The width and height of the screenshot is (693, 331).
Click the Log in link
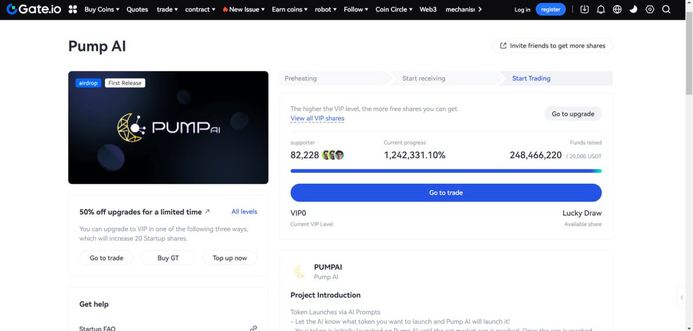coord(522,9)
